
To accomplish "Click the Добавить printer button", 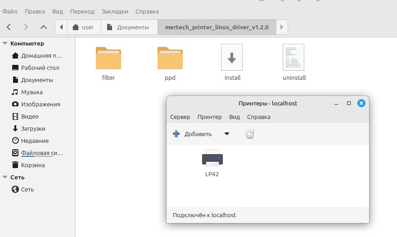I will click(x=193, y=134).
